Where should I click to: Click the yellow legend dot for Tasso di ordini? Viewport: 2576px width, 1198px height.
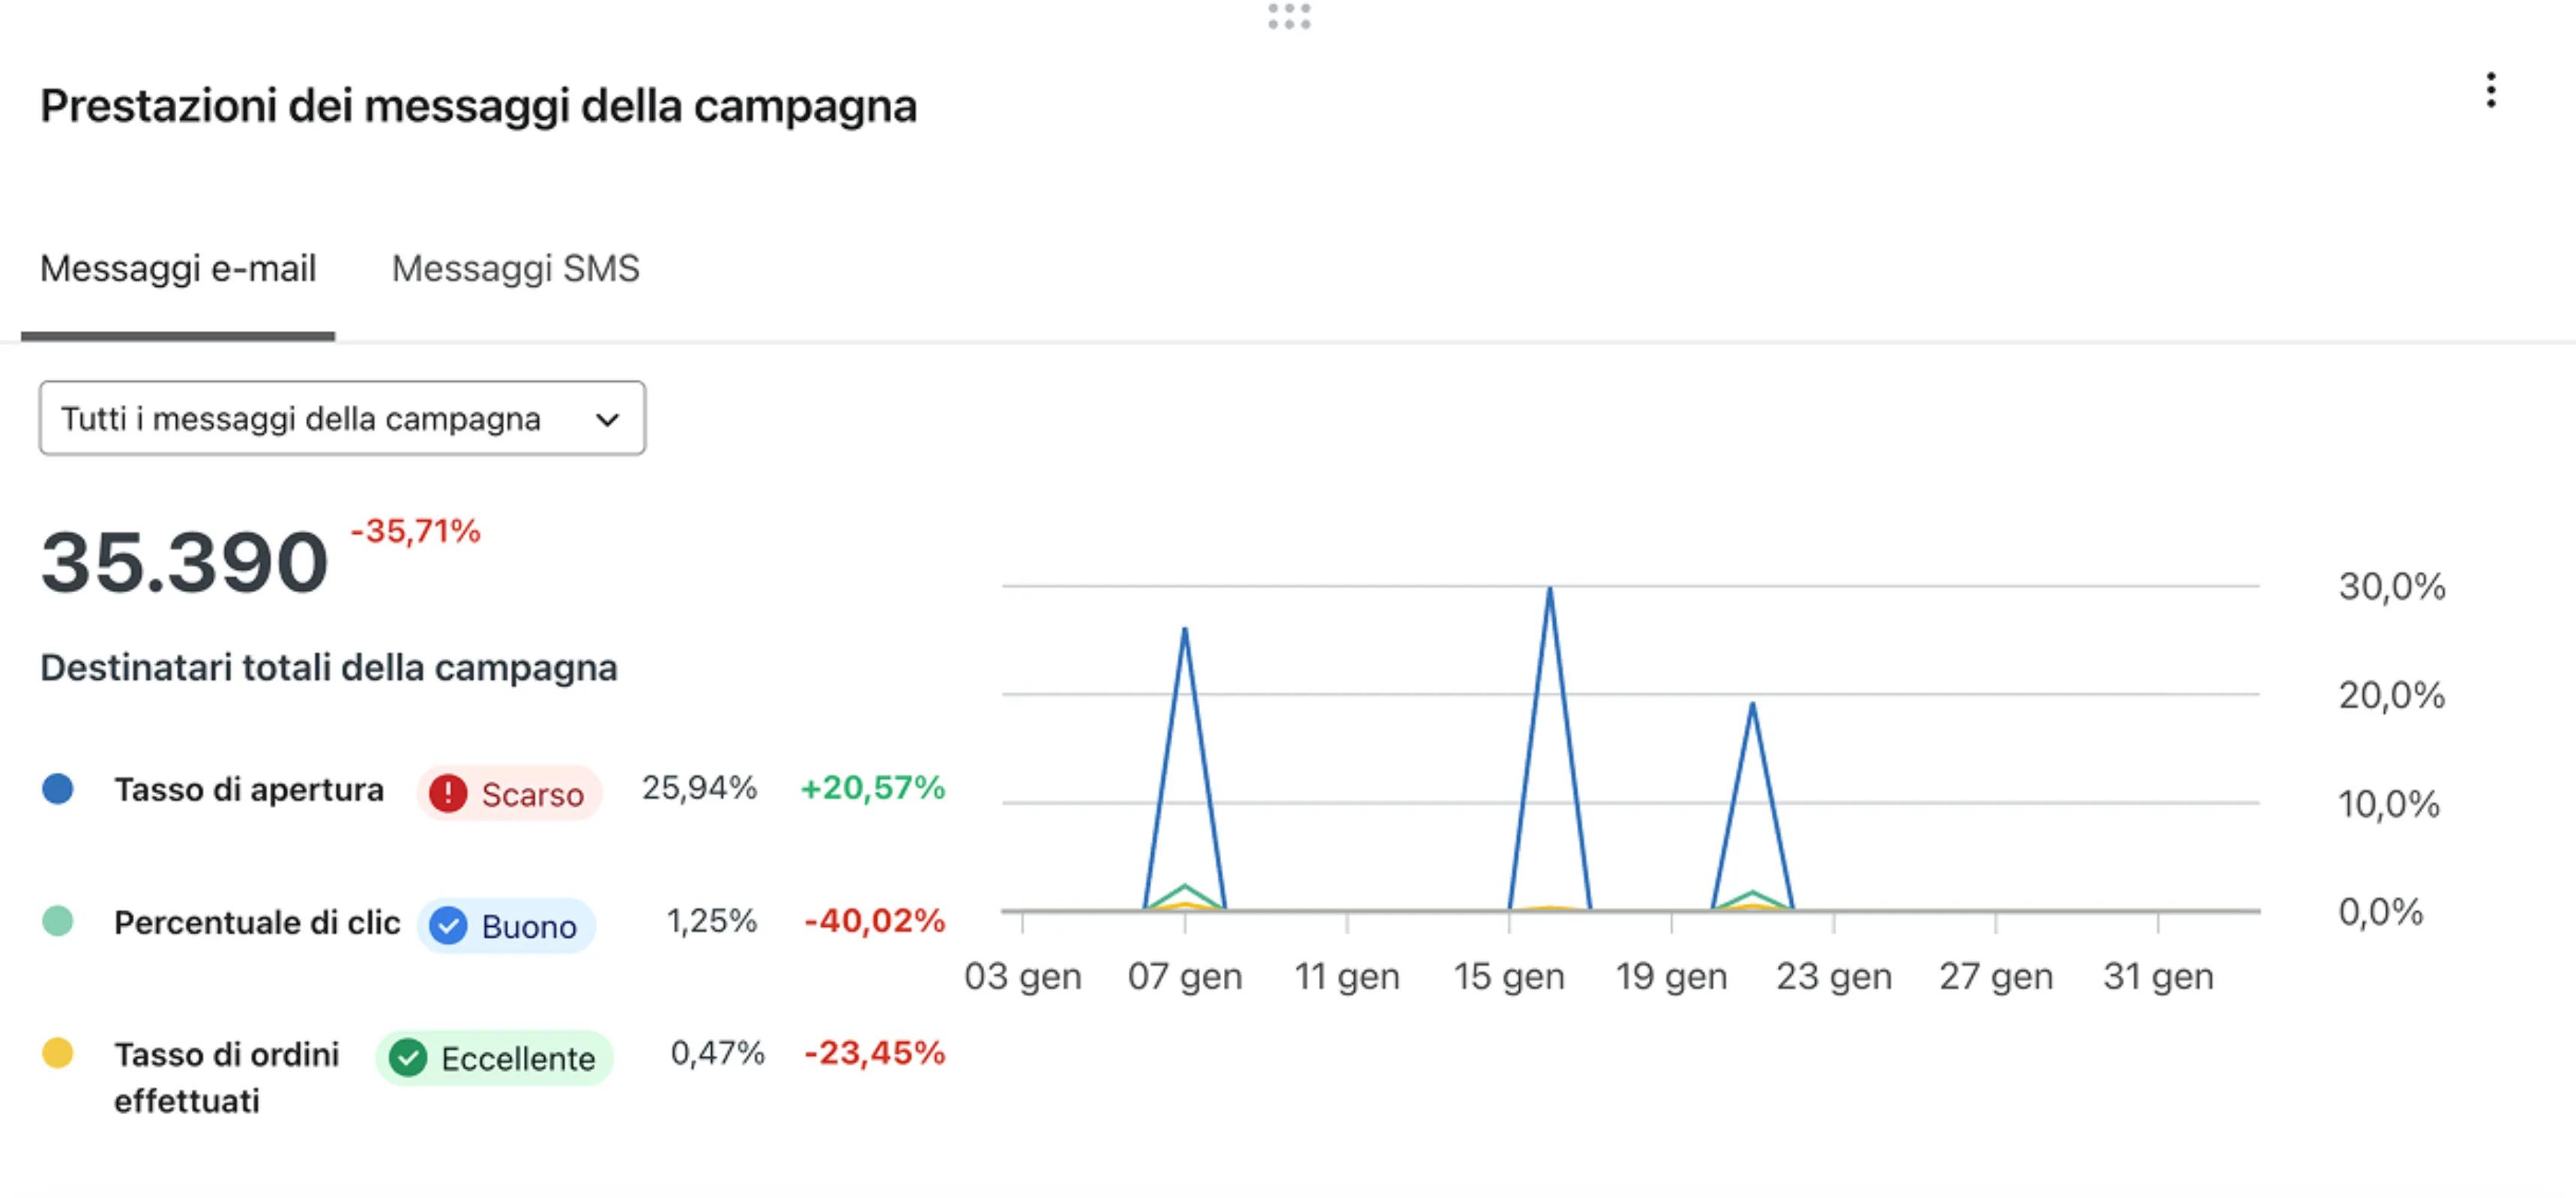59,1053
